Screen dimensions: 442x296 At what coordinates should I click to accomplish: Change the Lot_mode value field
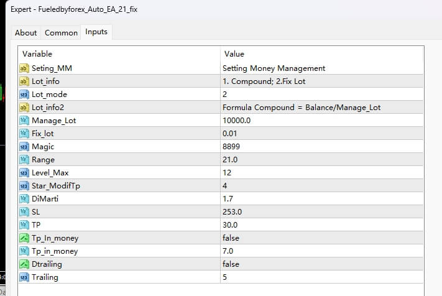pyautogui.click(x=225, y=95)
